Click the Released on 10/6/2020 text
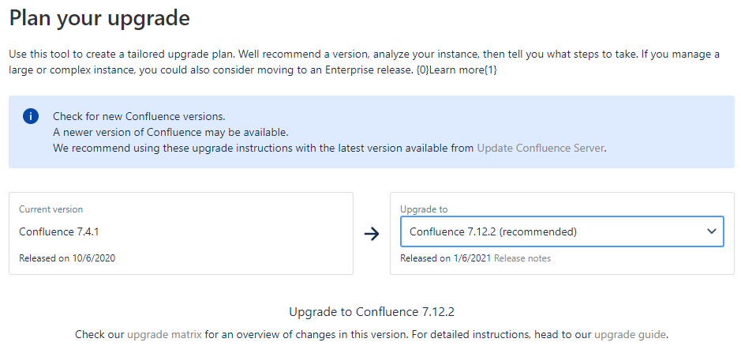 coord(67,258)
